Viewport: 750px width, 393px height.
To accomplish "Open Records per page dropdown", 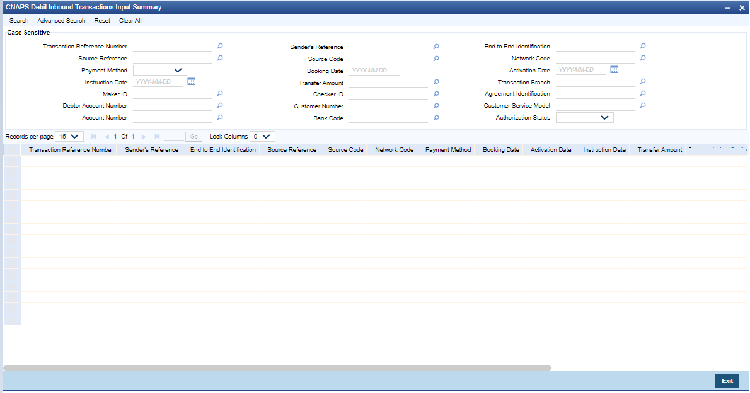I will [69, 136].
